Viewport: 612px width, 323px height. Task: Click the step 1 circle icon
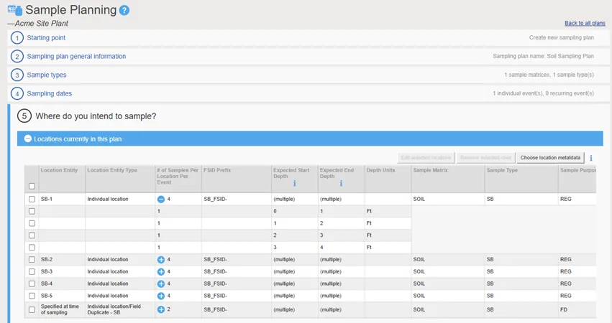(x=17, y=38)
